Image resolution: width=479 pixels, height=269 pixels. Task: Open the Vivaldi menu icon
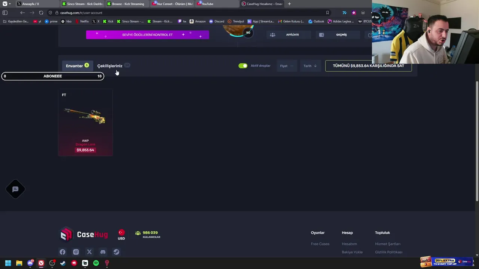tap(4, 4)
